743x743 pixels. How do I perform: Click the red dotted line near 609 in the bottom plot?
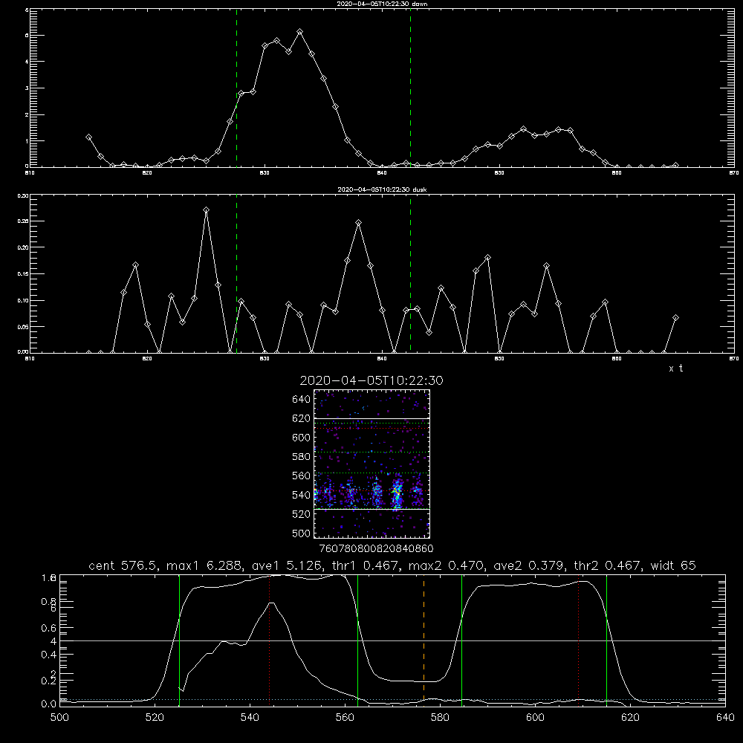578,640
